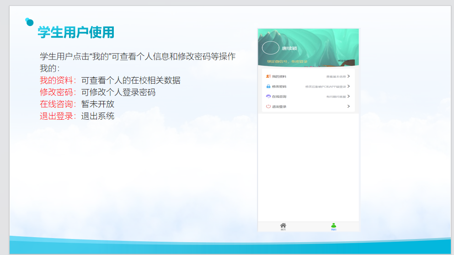The image size is (454, 255).
Task: Expand 我的资料 using its right chevron
Action: point(349,76)
